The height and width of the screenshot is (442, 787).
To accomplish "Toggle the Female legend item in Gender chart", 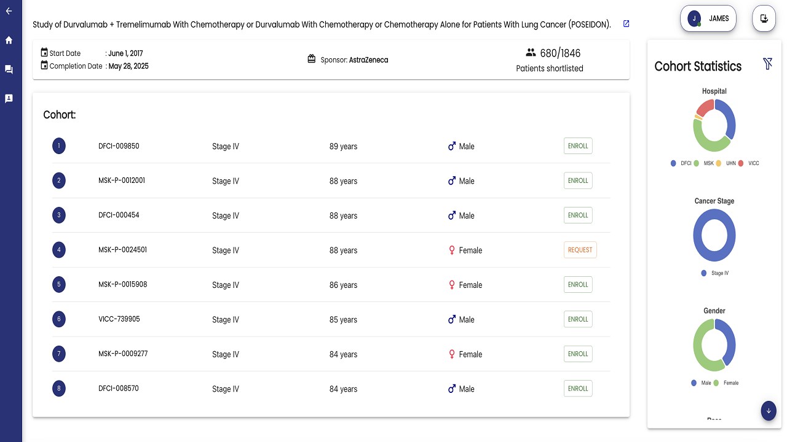I will 726,383.
